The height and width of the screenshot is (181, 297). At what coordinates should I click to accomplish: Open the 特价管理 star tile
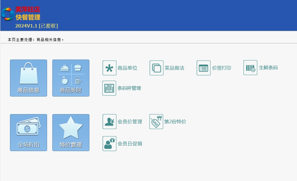[x=71, y=133]
